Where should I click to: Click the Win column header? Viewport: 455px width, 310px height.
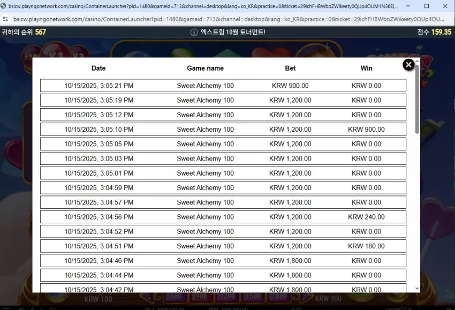coord(366,68)
